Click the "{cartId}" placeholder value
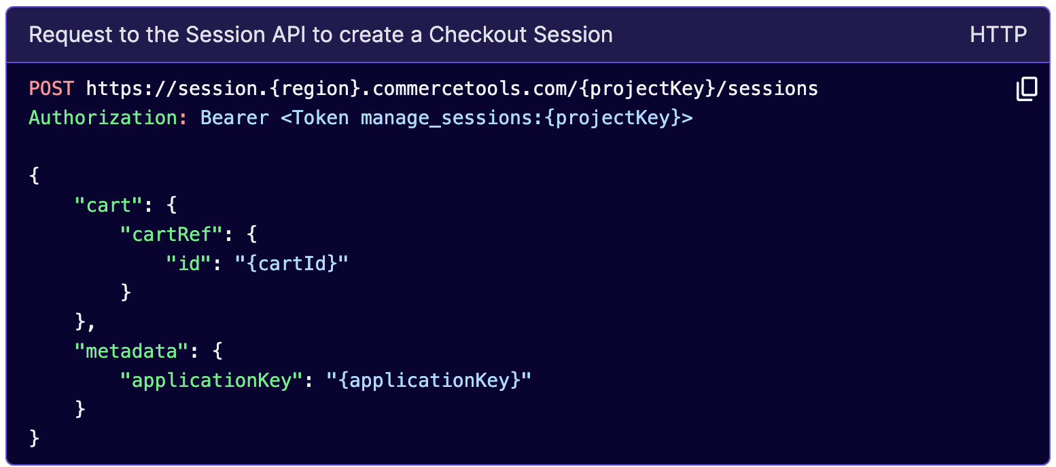Viewport: 1056px width, 467px height. pos(292,263)
